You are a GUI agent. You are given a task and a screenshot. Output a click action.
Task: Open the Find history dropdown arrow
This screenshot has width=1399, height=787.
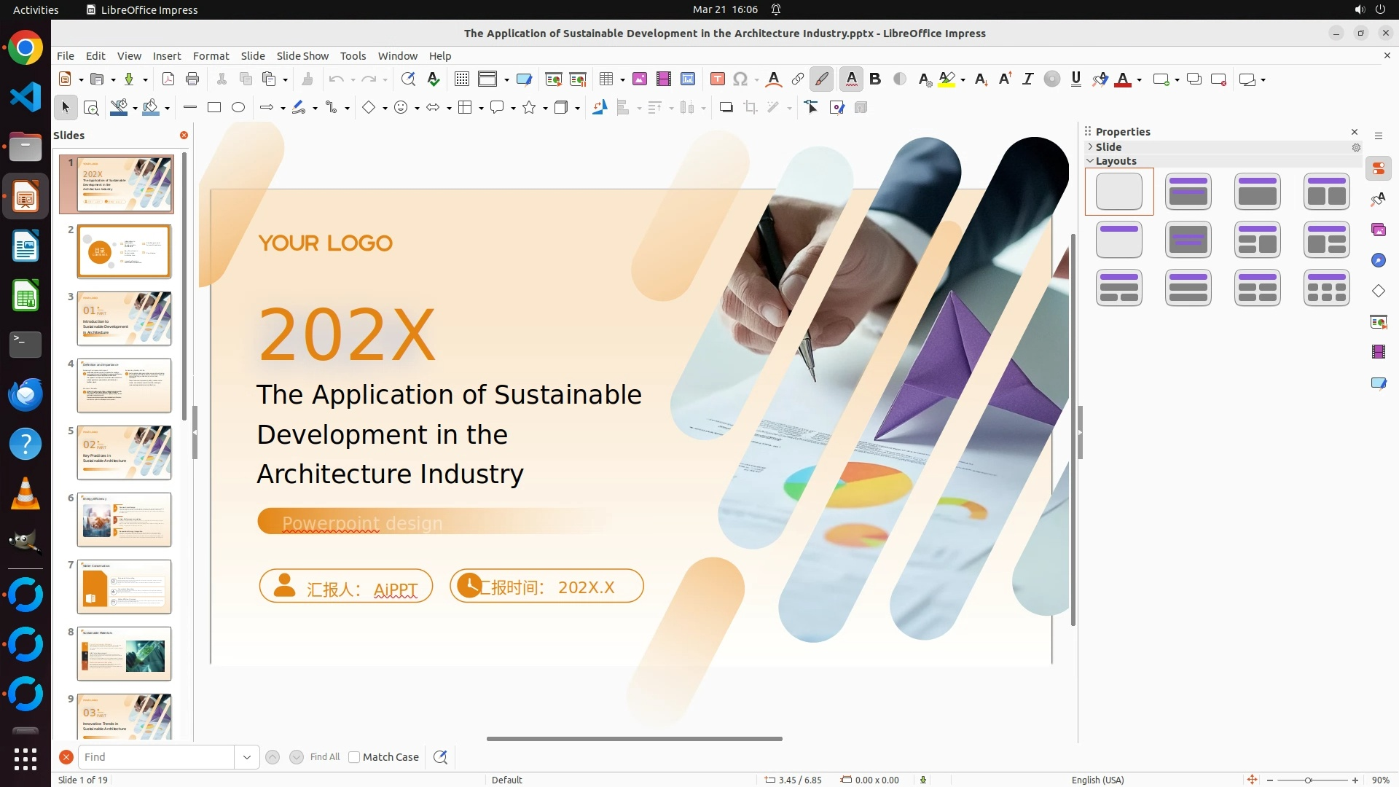click(x=247, y=757)
